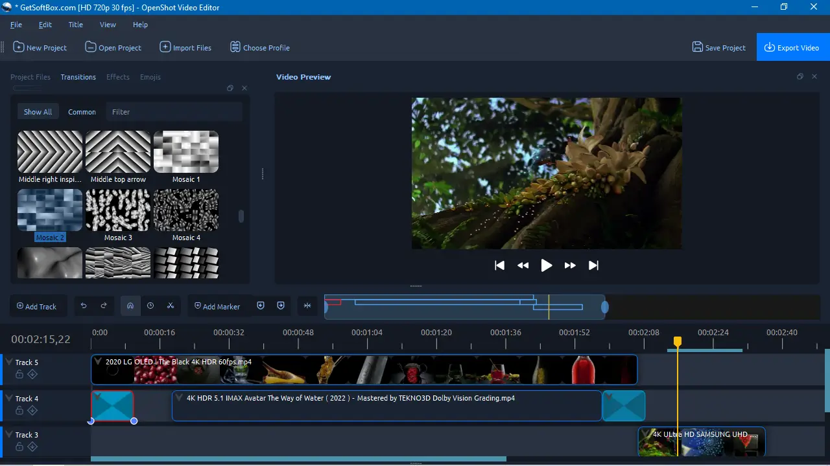Select the Mosaic 3 transition thumbnail
The height and width of the screenshot is (466, 830).
click(118, 210)
